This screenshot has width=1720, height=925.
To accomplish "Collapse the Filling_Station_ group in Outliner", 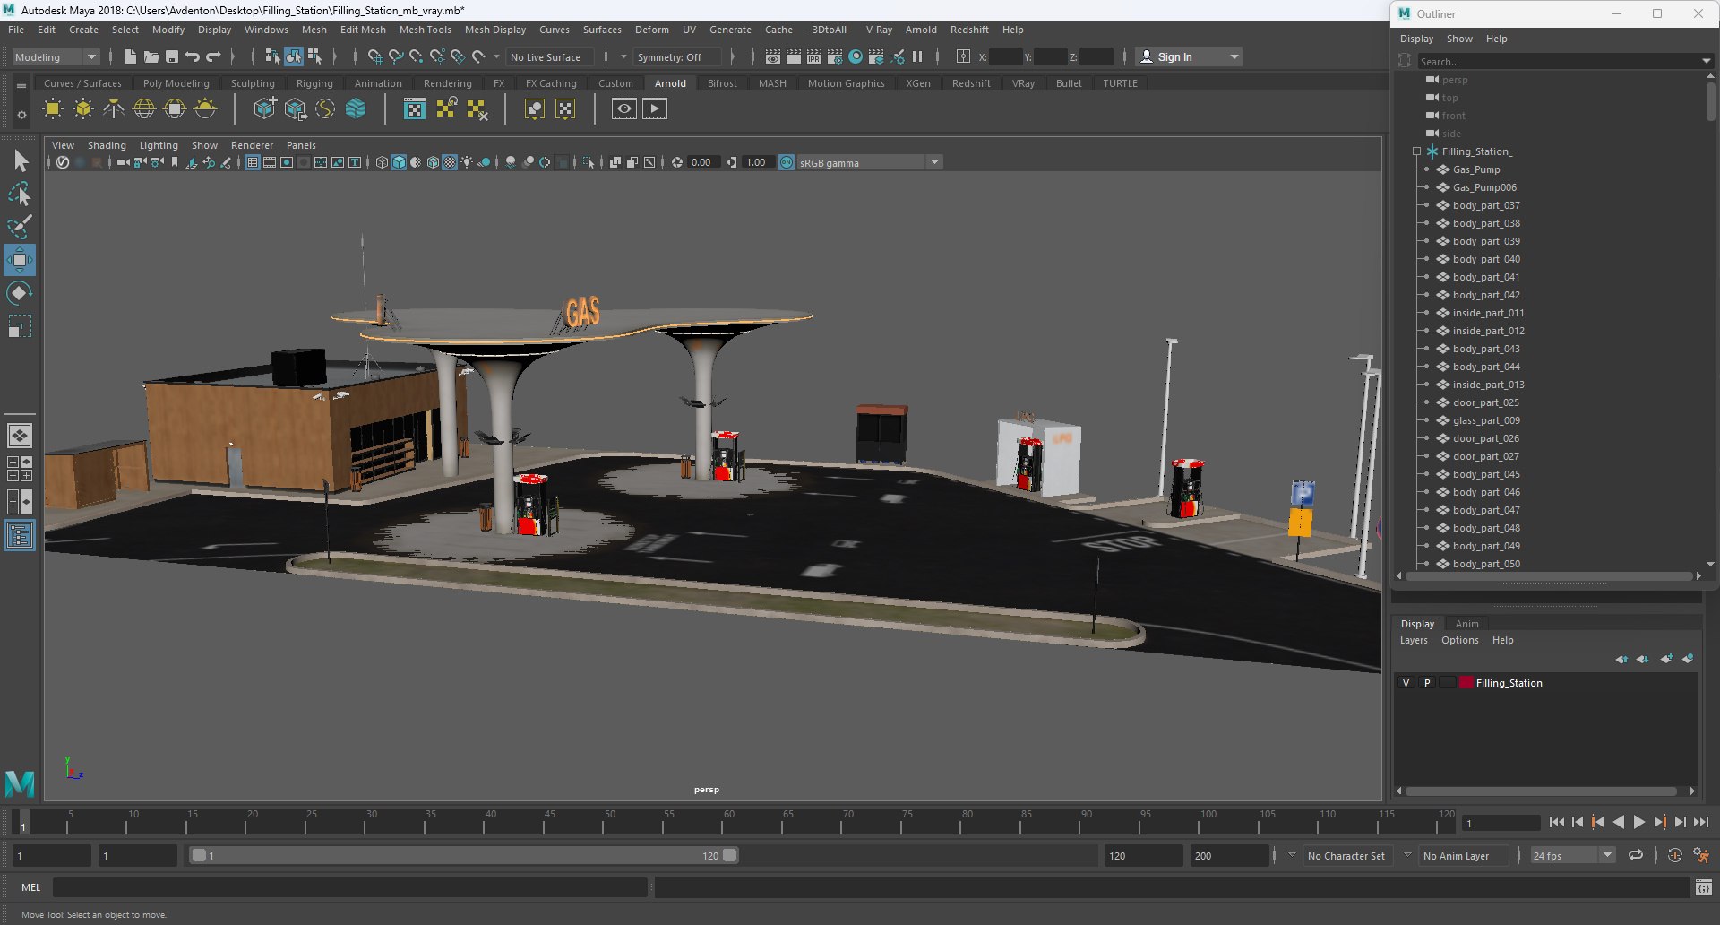I will (1416, 151).
